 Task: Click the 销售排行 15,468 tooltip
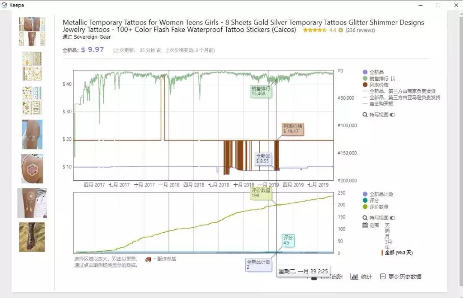point(261,91)
